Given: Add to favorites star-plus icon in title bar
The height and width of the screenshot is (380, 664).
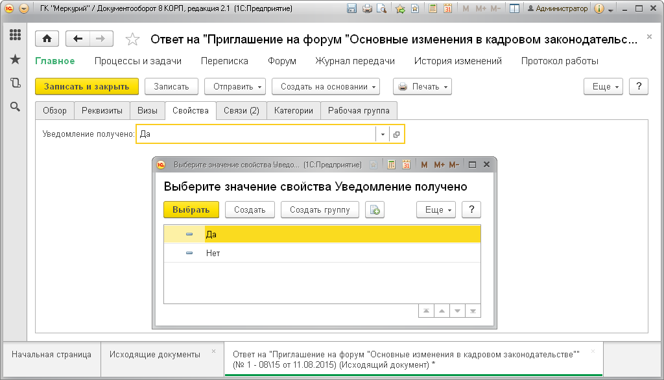Looking at the screenshot, I should [x=400, y=8].
